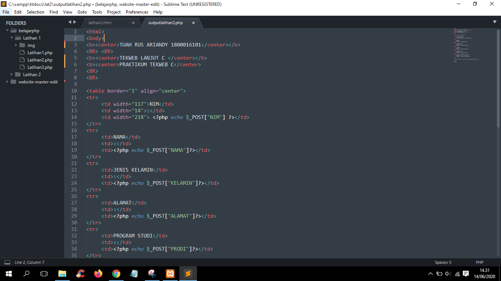Image resolution: width=501 pixels, height=281 pixels.
Task: Collapse the Latihan 1 folder
Action: 12,38
